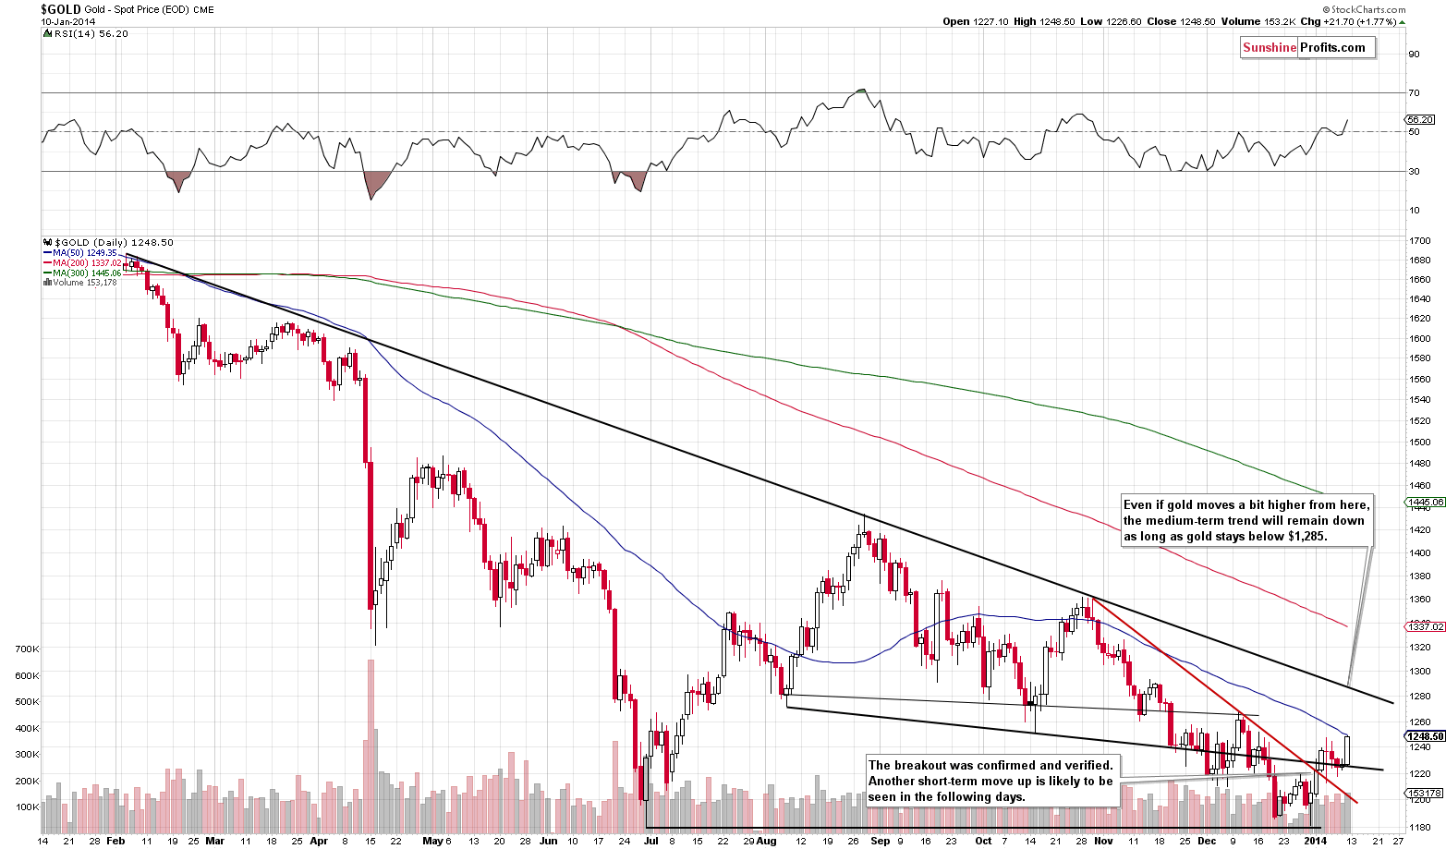
Task: Click the Aug month label on time axis
Action: (x=766, y=841)
